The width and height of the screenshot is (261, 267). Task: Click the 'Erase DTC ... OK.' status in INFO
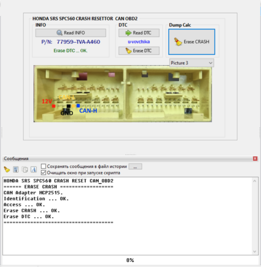tap(71, 51)
